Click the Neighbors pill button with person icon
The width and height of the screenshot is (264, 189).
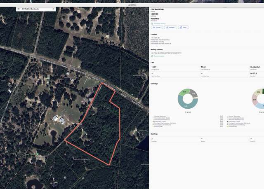[170, 27]
